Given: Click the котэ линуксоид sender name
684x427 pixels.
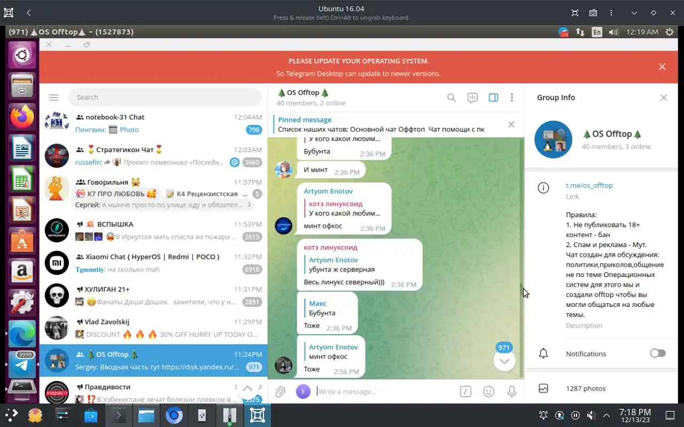Looking at the screenshot, I should coord(330,248).
